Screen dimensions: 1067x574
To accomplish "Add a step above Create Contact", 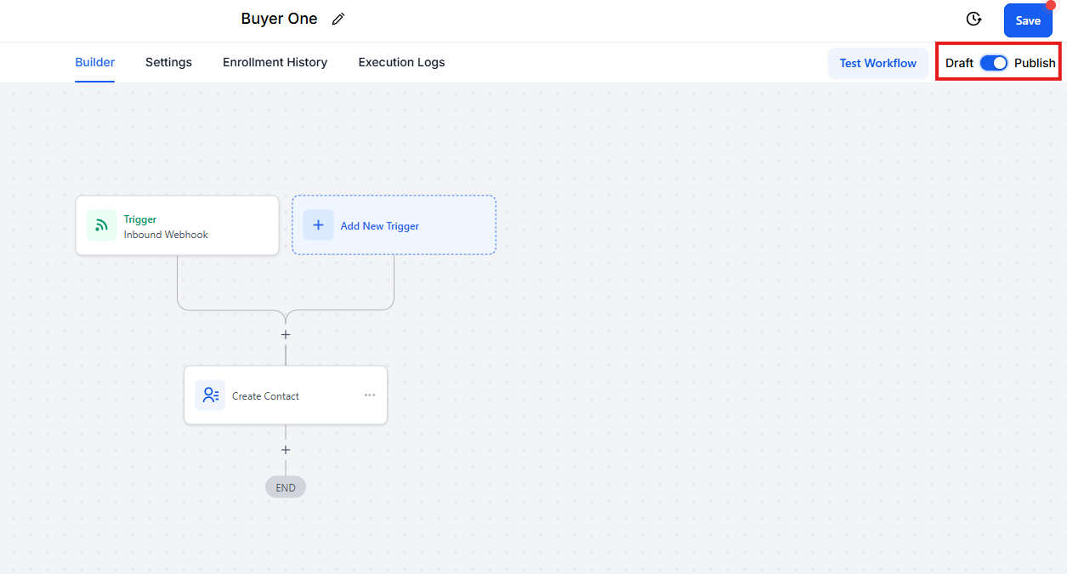I will click(x=286, y=335).
